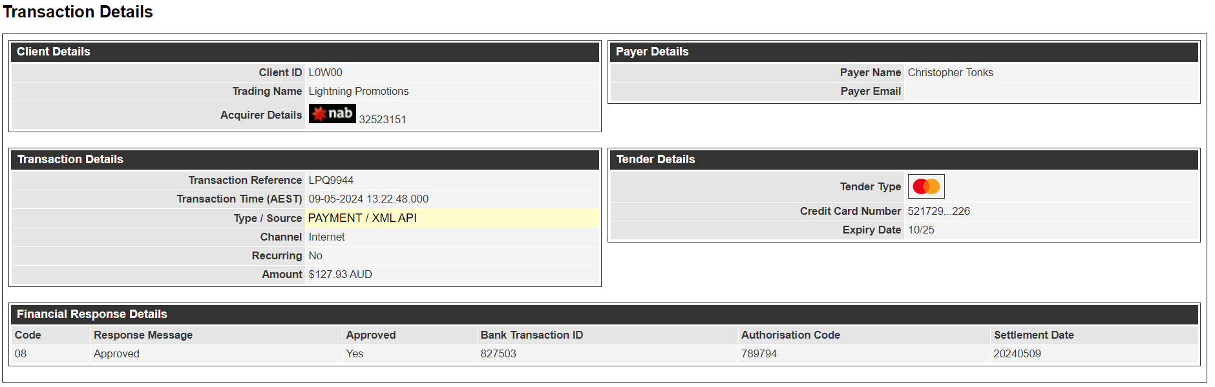Image resolution: width=1215 pixels, height=387 pixels.
Task: Select the Payer Details section header
Action: pyautogui.click(x=904, y=52)
